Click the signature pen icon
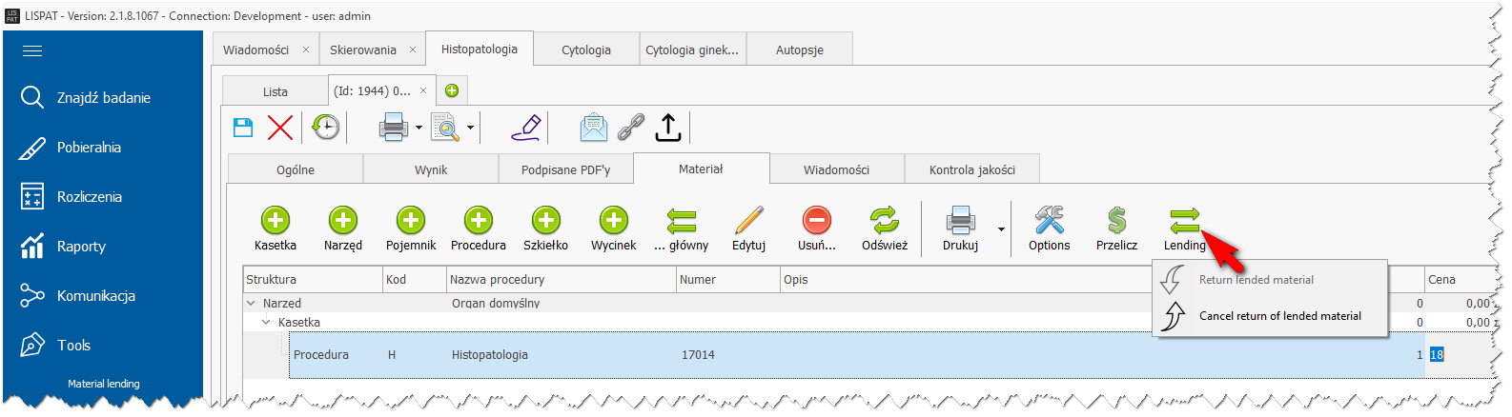The height and width of the screenshot is (417, 1512). (x=525, y=128)
